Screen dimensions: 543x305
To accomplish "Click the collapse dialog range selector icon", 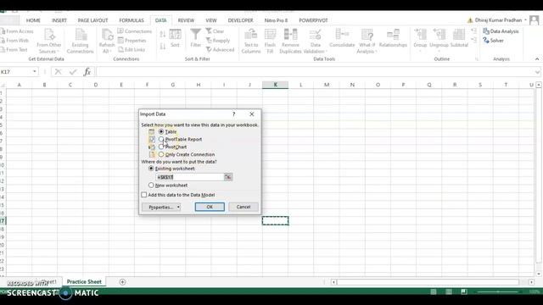I will [228, 177].
